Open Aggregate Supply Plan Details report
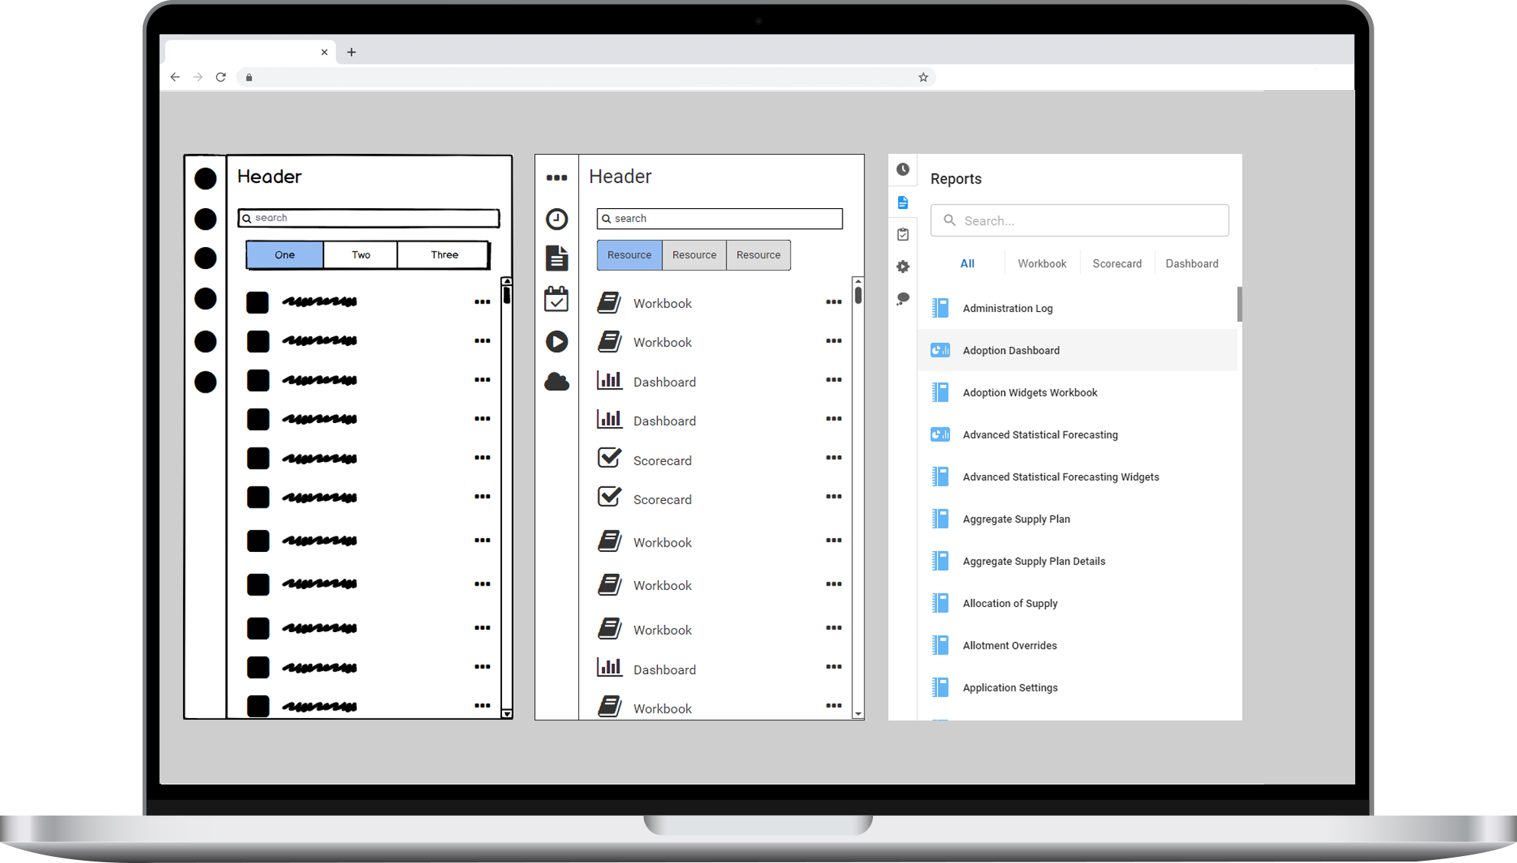 click(x=1033, y=561)
